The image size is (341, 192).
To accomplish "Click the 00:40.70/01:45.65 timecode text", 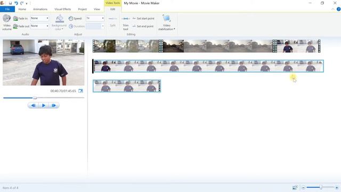I will pyautogui.click(x=63, y=91).
